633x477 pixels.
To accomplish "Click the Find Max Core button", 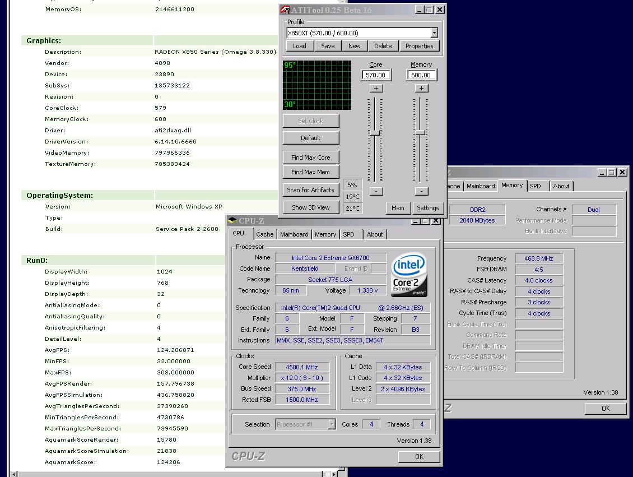I will [x=311, y=158].
